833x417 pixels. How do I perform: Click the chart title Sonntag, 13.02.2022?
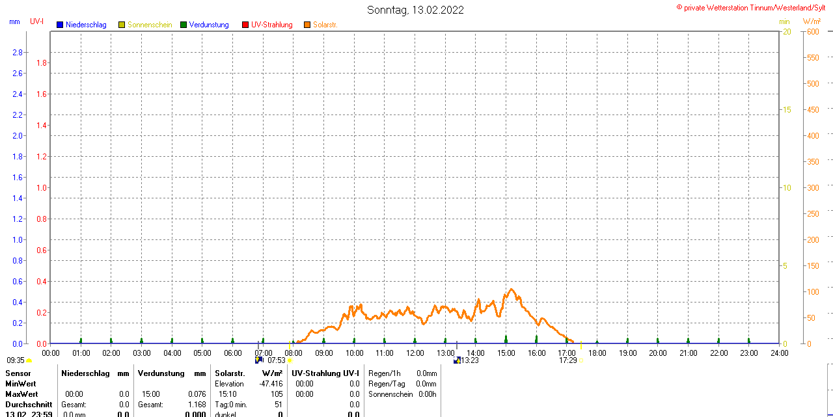[416, 10]
